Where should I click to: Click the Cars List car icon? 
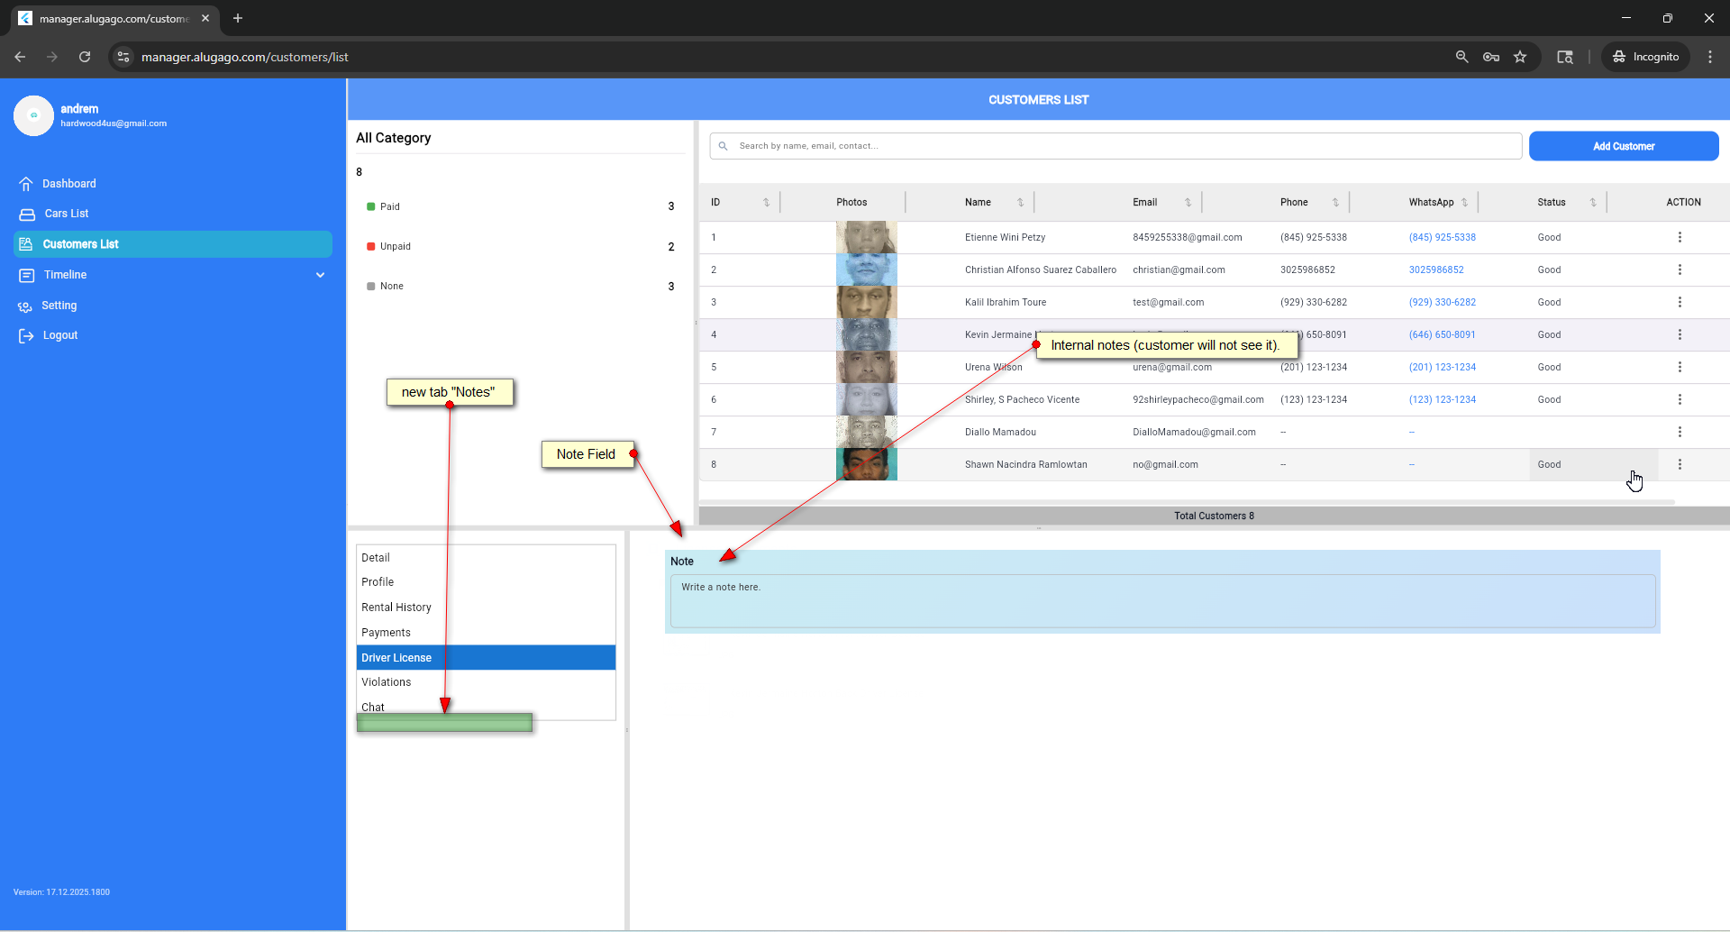pyautogui.click(x=27, y=215)
